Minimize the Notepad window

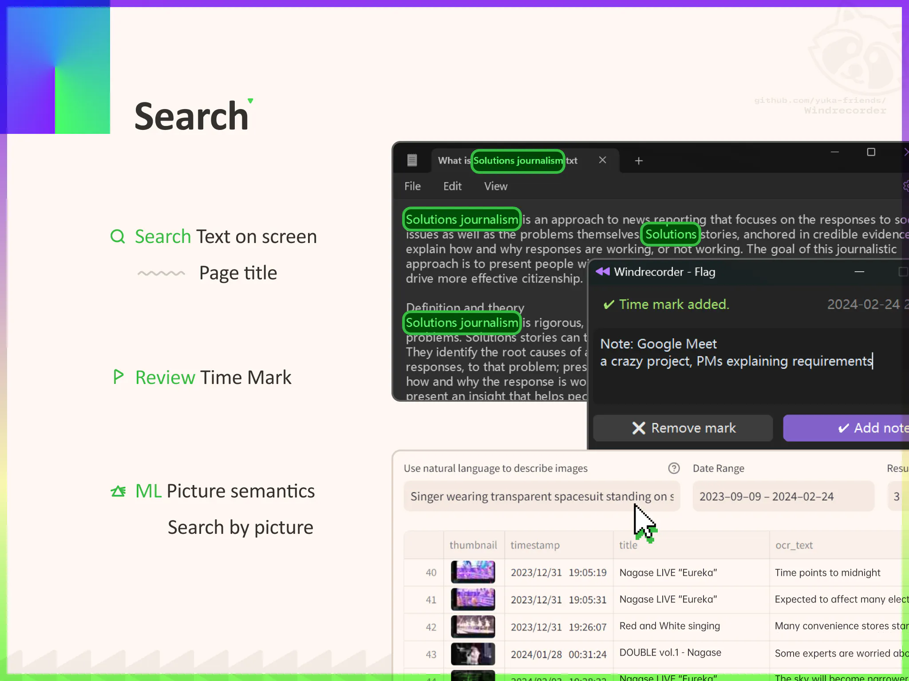pyautogui.click(x=834, y=152)
